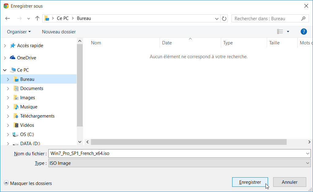Expand the Bureau folder node
The image size is (313, 192).
(8, 79)
